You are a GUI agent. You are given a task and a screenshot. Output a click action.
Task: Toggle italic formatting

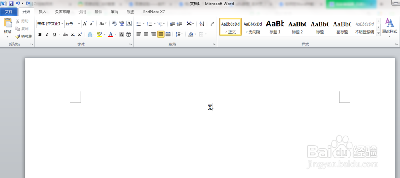click(x=47, y=34)
